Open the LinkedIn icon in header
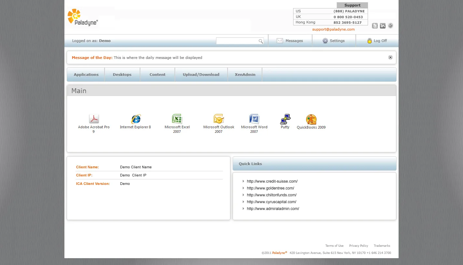Image resolution: width=463 pixels, height=265 pixels. pyautogui.click(x=383, y=26)
